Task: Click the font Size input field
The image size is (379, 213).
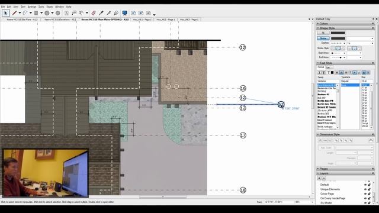Action: (x=367, y=81)
